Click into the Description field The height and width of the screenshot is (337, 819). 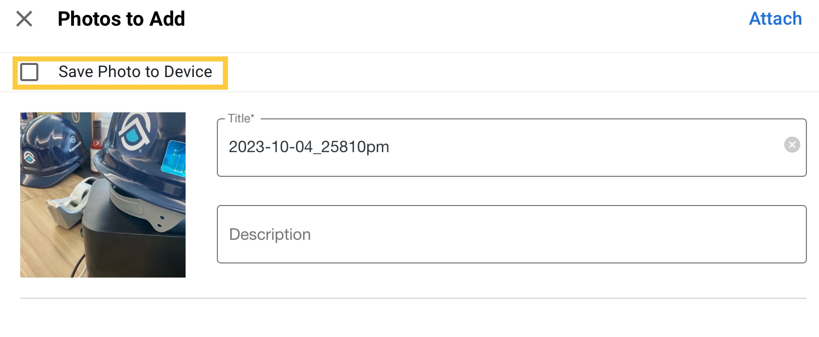pos(511,234)
